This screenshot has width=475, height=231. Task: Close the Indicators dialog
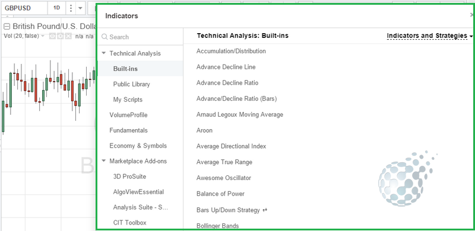[471, 15]
